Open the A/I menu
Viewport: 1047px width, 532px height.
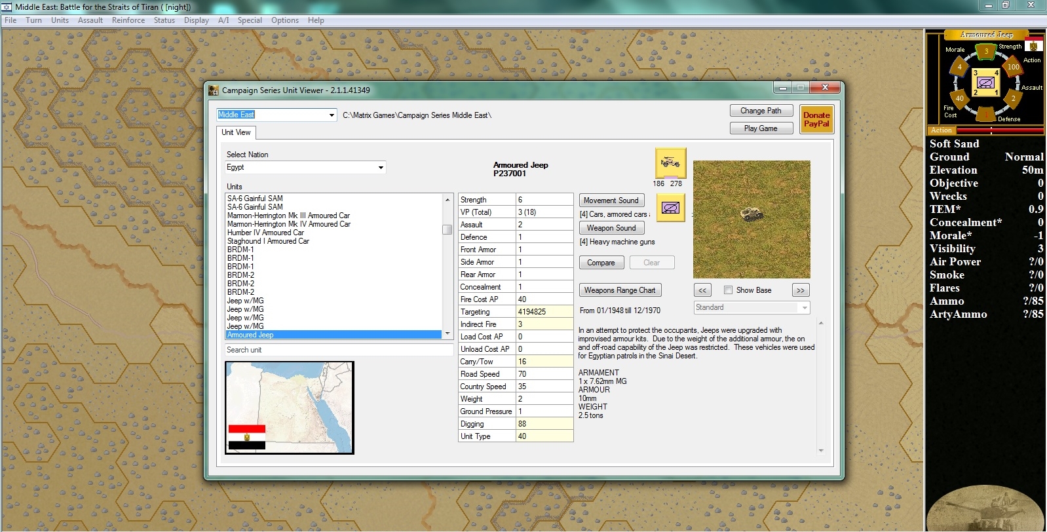coord(223,20)
